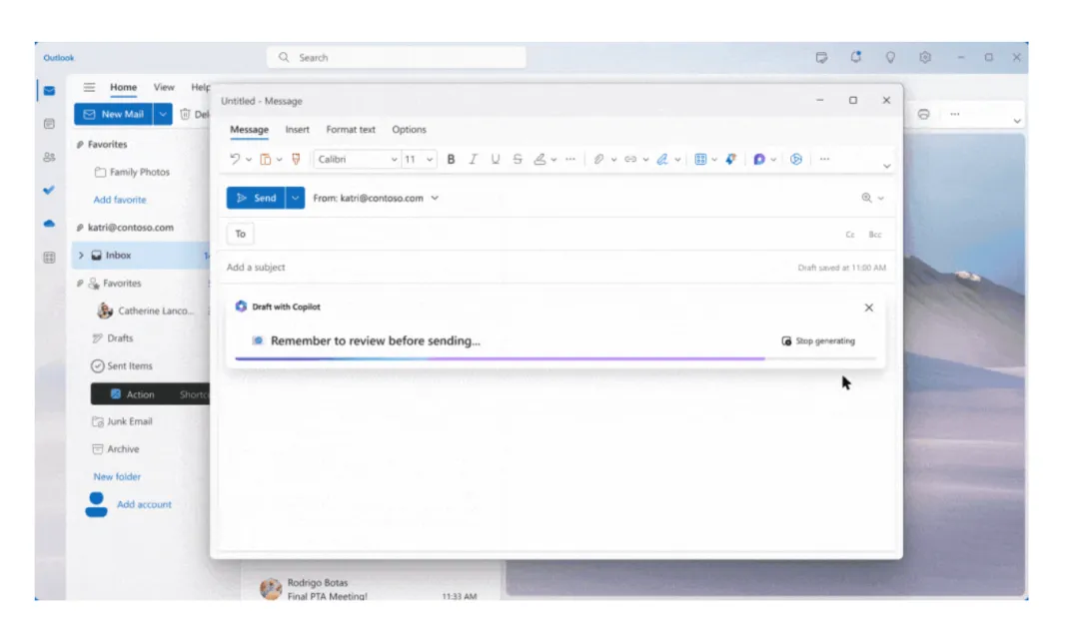
Task: Open the Options tab in the message window
Action: pyautogui.click(x=409, y=130)
